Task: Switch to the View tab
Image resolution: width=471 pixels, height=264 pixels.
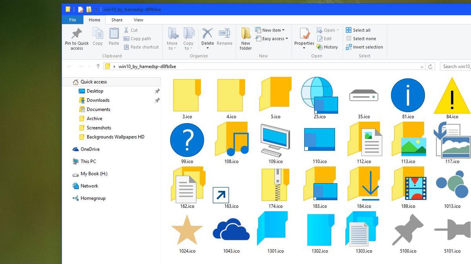Action: (139, 20)
